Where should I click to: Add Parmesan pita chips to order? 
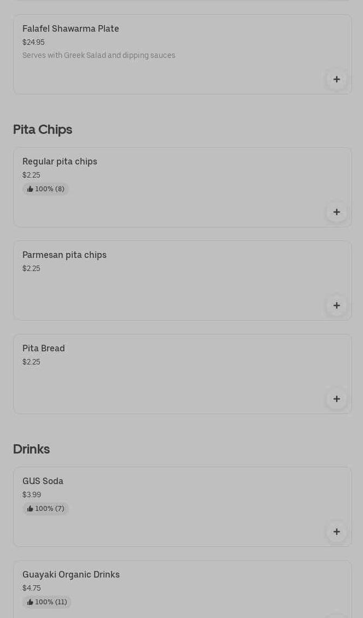pyautogui.click(x=336, y=305)
